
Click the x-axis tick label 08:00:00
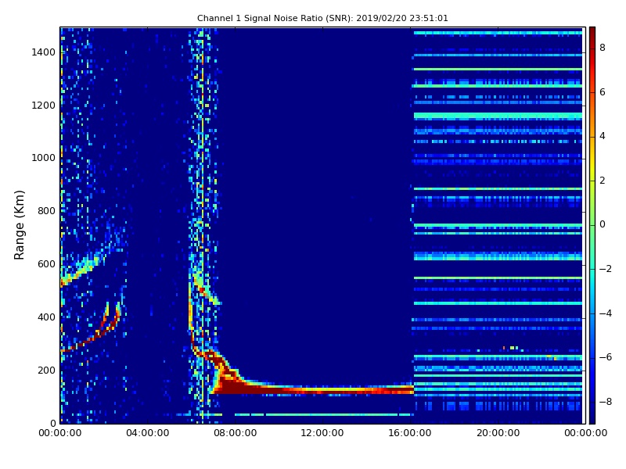coord(236,433)
